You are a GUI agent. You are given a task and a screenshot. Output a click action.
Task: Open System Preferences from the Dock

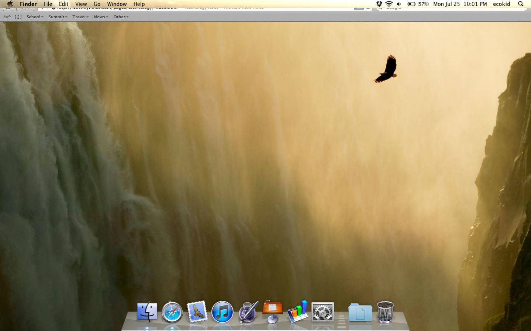[x=323, y=312]
